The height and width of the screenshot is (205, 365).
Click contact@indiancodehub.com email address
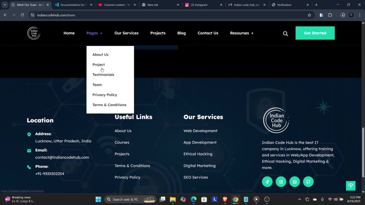coord(62,157)
